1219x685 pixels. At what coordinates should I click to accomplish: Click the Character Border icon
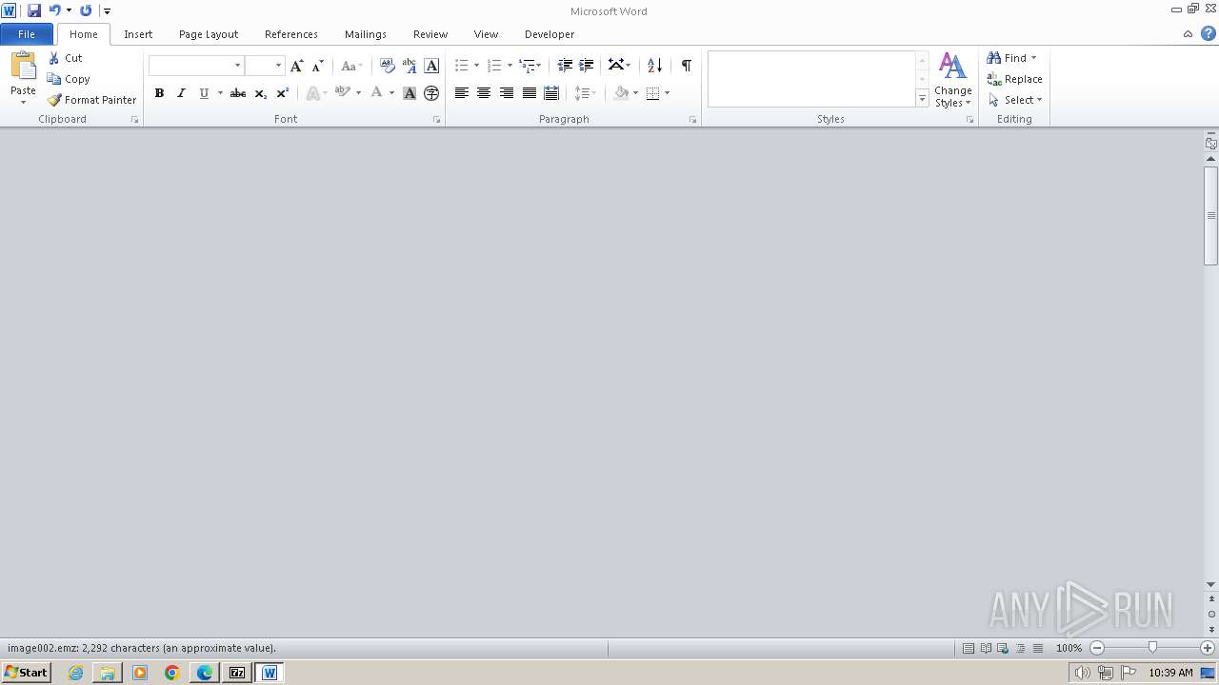[431, 66]
